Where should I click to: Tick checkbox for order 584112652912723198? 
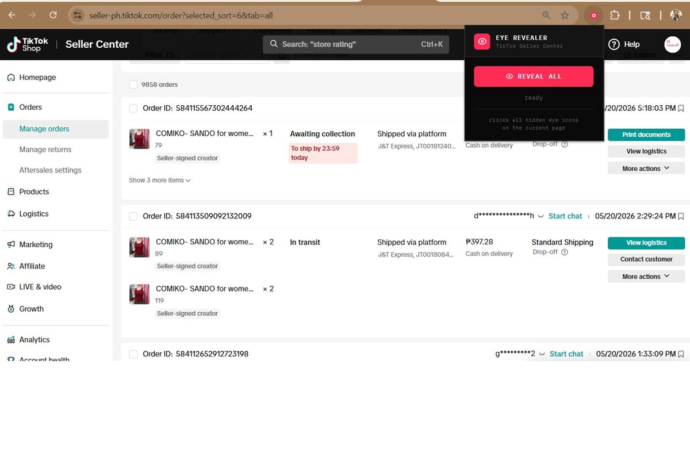[133, 354]
